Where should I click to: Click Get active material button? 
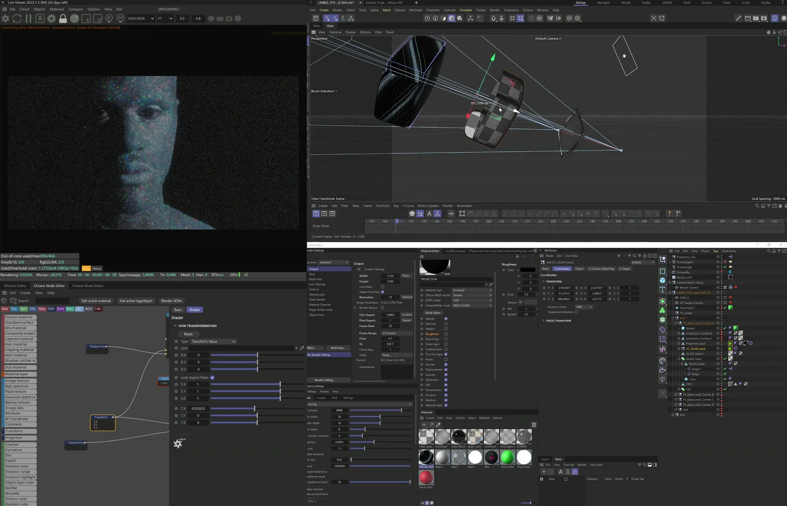[x=96, y=301]
